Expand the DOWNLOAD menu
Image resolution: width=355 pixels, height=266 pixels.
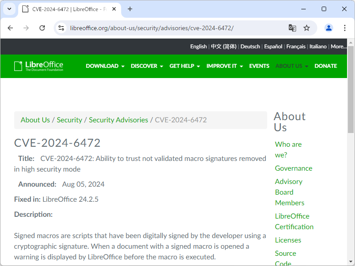click(105, 66)
